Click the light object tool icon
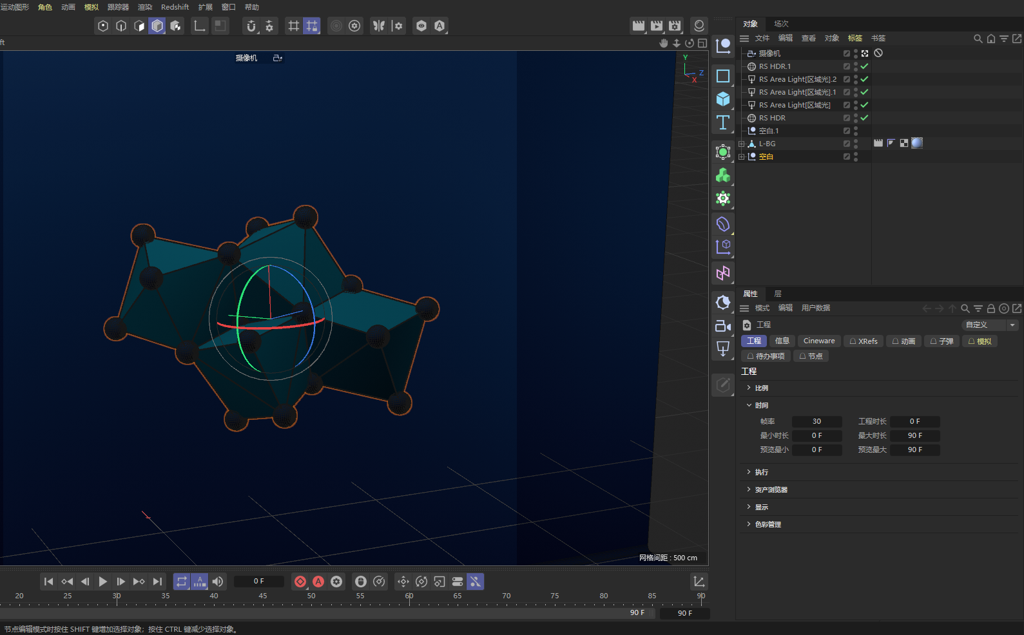The height and width of the screenshot is (635, 1024). 723,349
